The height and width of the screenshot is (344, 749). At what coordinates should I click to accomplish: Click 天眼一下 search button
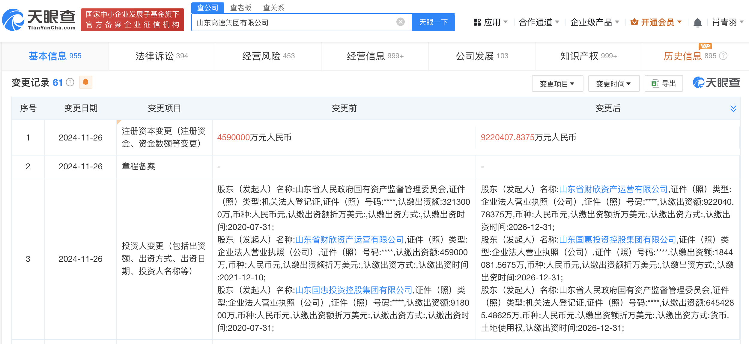pyautogui.click(x=433, y=22)
